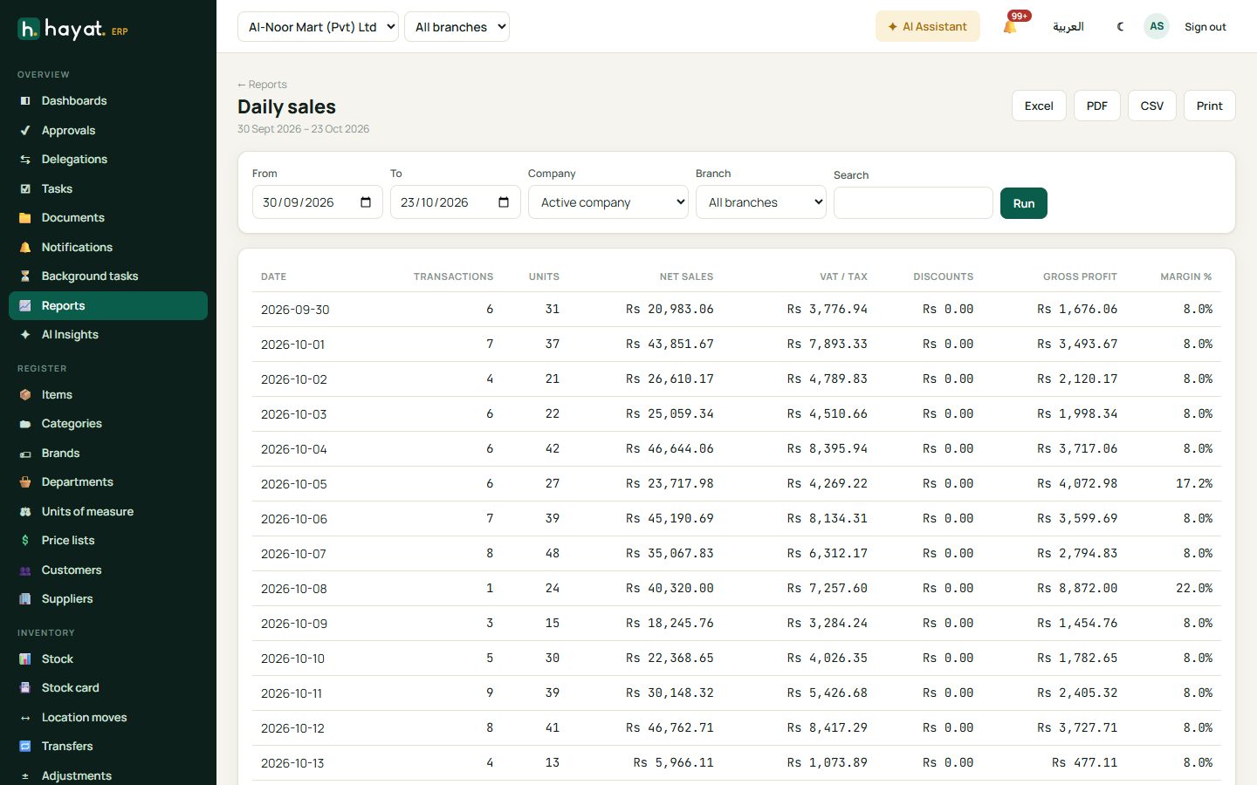Screen dimensions: 1257x785
Task: Open the Al-Noor Mart company selector
Action: tap(318, 27)
